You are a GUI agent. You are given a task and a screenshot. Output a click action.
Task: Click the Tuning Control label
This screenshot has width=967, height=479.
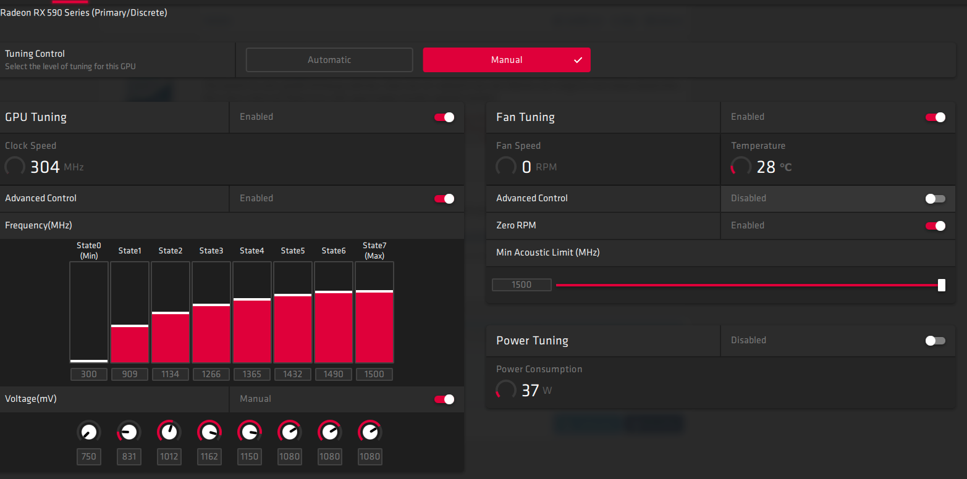tap(35, 54)
